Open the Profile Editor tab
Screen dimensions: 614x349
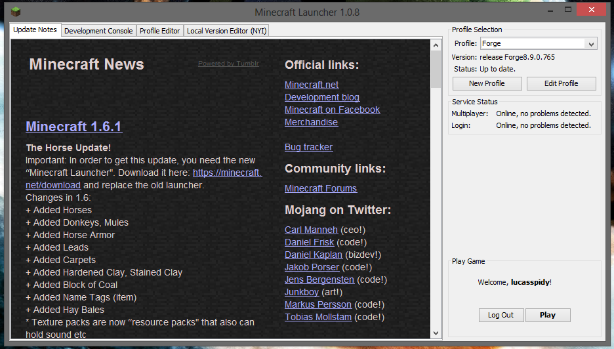160,31
